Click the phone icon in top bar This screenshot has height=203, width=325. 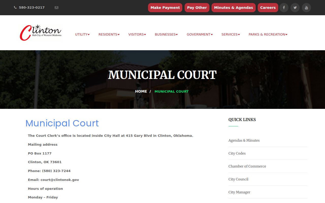(x=15, y=8)
